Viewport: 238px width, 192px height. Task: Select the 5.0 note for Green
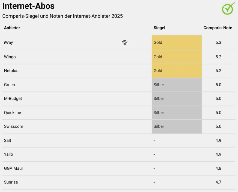click(x=218, y=85)
